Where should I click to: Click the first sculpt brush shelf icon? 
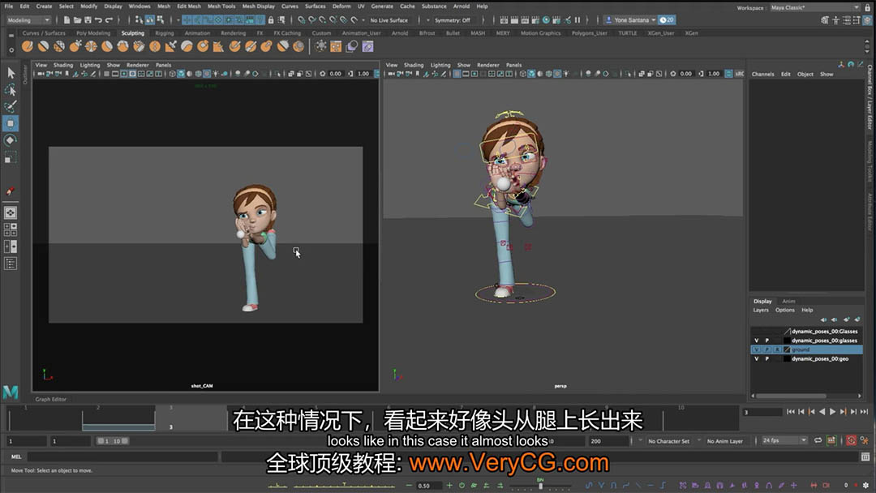pyautogui.click(x=27, y=46)
